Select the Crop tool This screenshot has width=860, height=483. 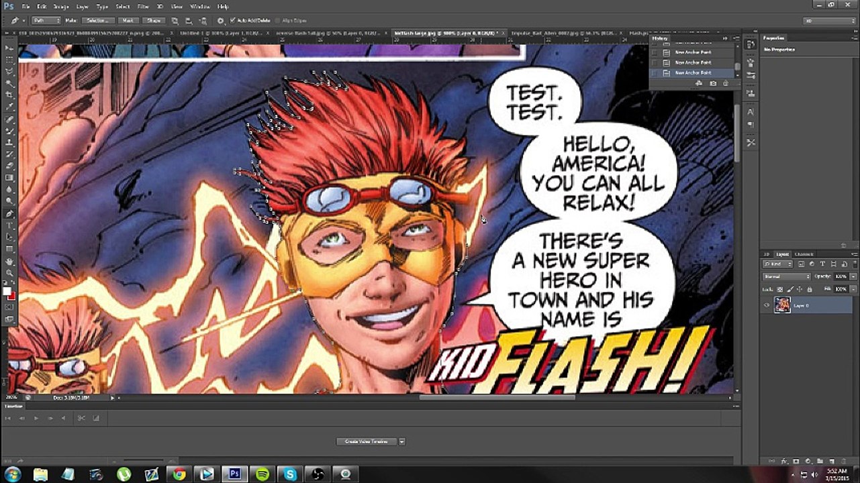pyautogui.click(x=9, y=95)
